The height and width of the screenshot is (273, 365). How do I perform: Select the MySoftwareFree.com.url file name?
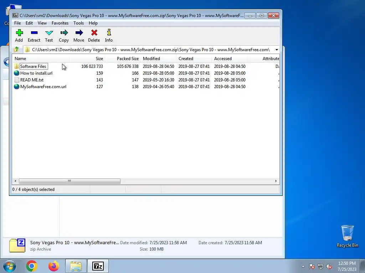[43, 87]
